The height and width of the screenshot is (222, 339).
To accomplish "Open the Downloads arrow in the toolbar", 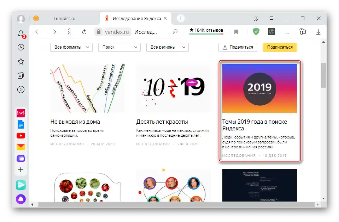I will coord(318,32).
